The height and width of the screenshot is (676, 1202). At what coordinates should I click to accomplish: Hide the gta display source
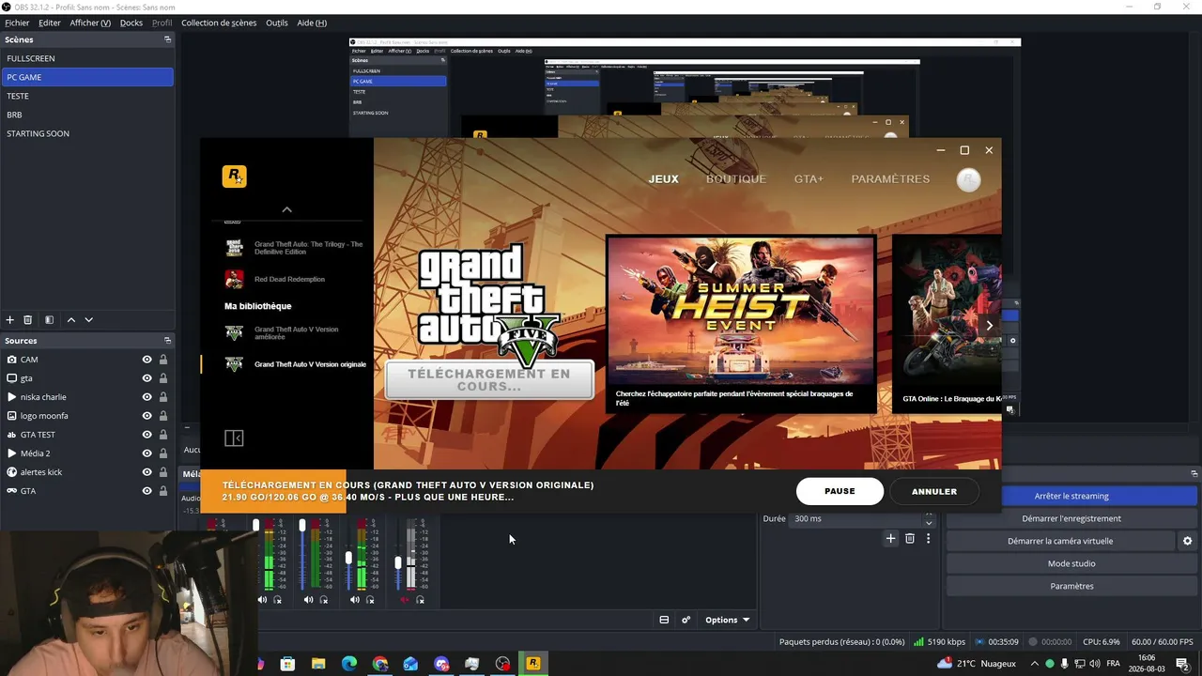click(146, 378)
